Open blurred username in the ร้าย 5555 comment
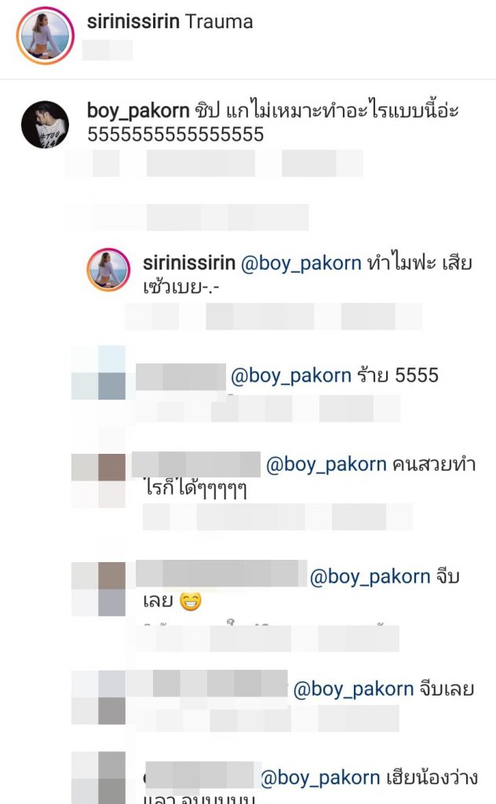This screenshot has height=804, width=496. pyautogui.click(x=181, y=376)
